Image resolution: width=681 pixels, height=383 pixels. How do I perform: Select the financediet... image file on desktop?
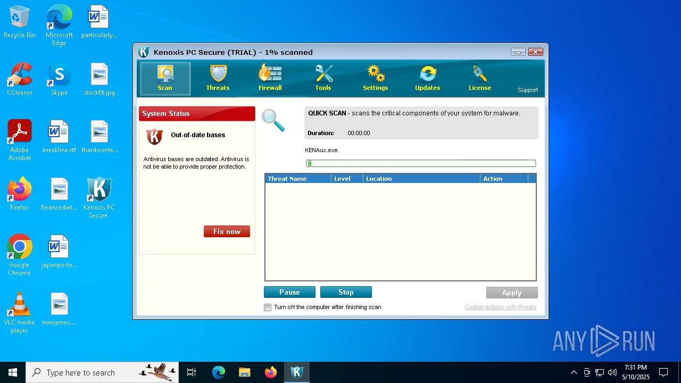pos(59,195)
